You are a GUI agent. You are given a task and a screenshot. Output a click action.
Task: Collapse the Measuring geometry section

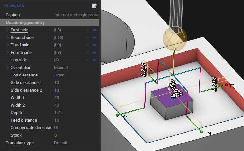tap(3, 23)
